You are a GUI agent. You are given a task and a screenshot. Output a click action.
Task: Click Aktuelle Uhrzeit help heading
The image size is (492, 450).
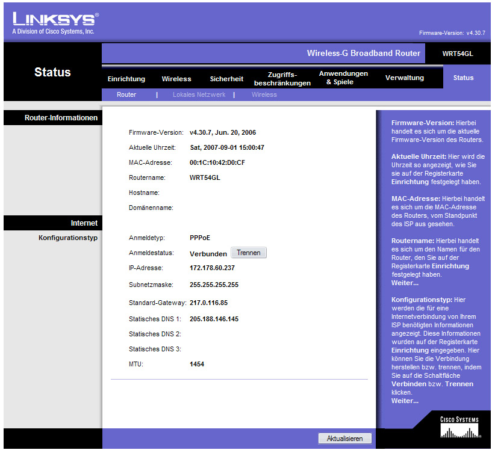[419, 156]
